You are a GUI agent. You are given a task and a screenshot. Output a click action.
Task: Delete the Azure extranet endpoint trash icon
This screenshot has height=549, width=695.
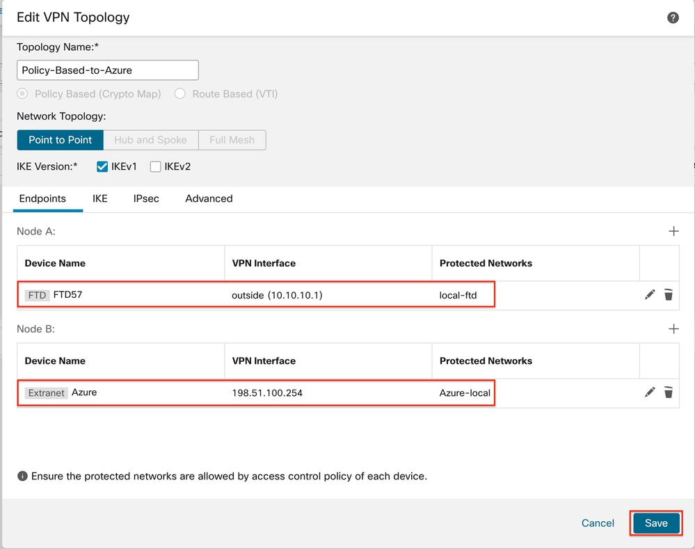click(x=669, y=392)
